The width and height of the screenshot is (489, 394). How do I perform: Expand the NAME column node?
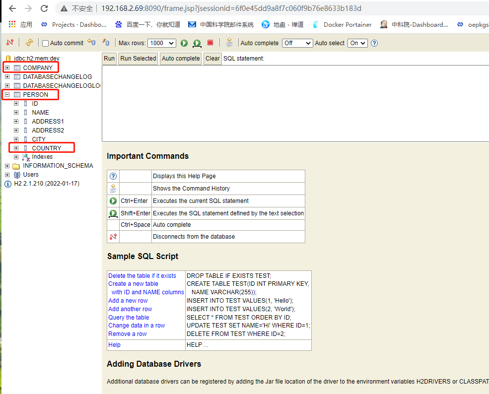pos(16,112)
